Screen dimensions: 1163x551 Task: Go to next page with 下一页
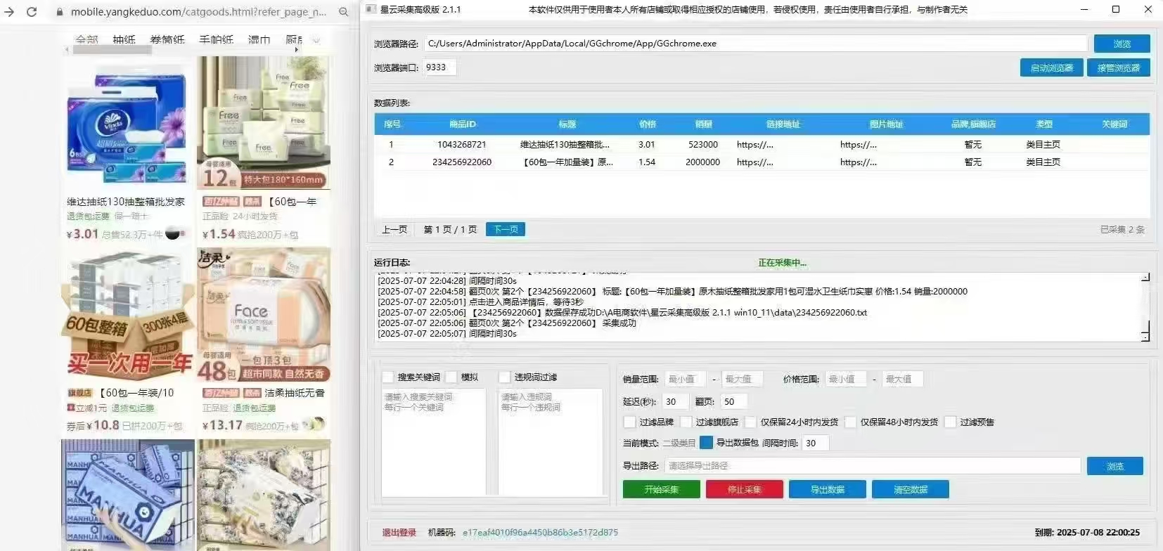click(506, 230)
